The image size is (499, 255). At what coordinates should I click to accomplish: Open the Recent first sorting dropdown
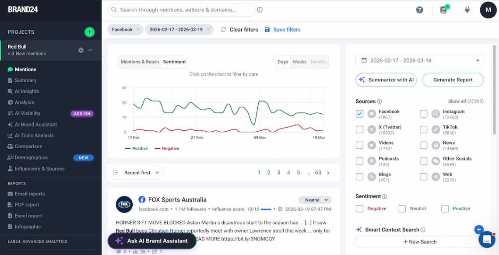click(x=136, y=173)
